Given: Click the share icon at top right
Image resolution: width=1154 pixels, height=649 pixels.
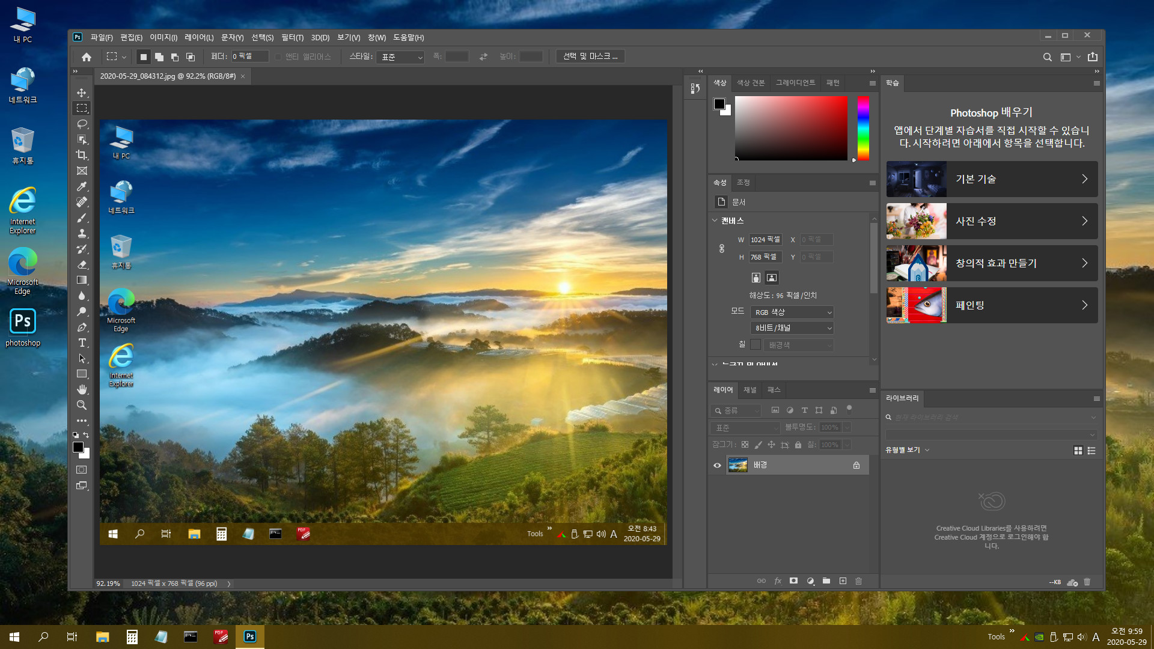Looking at the screenshot, I should coord(1093,56).
